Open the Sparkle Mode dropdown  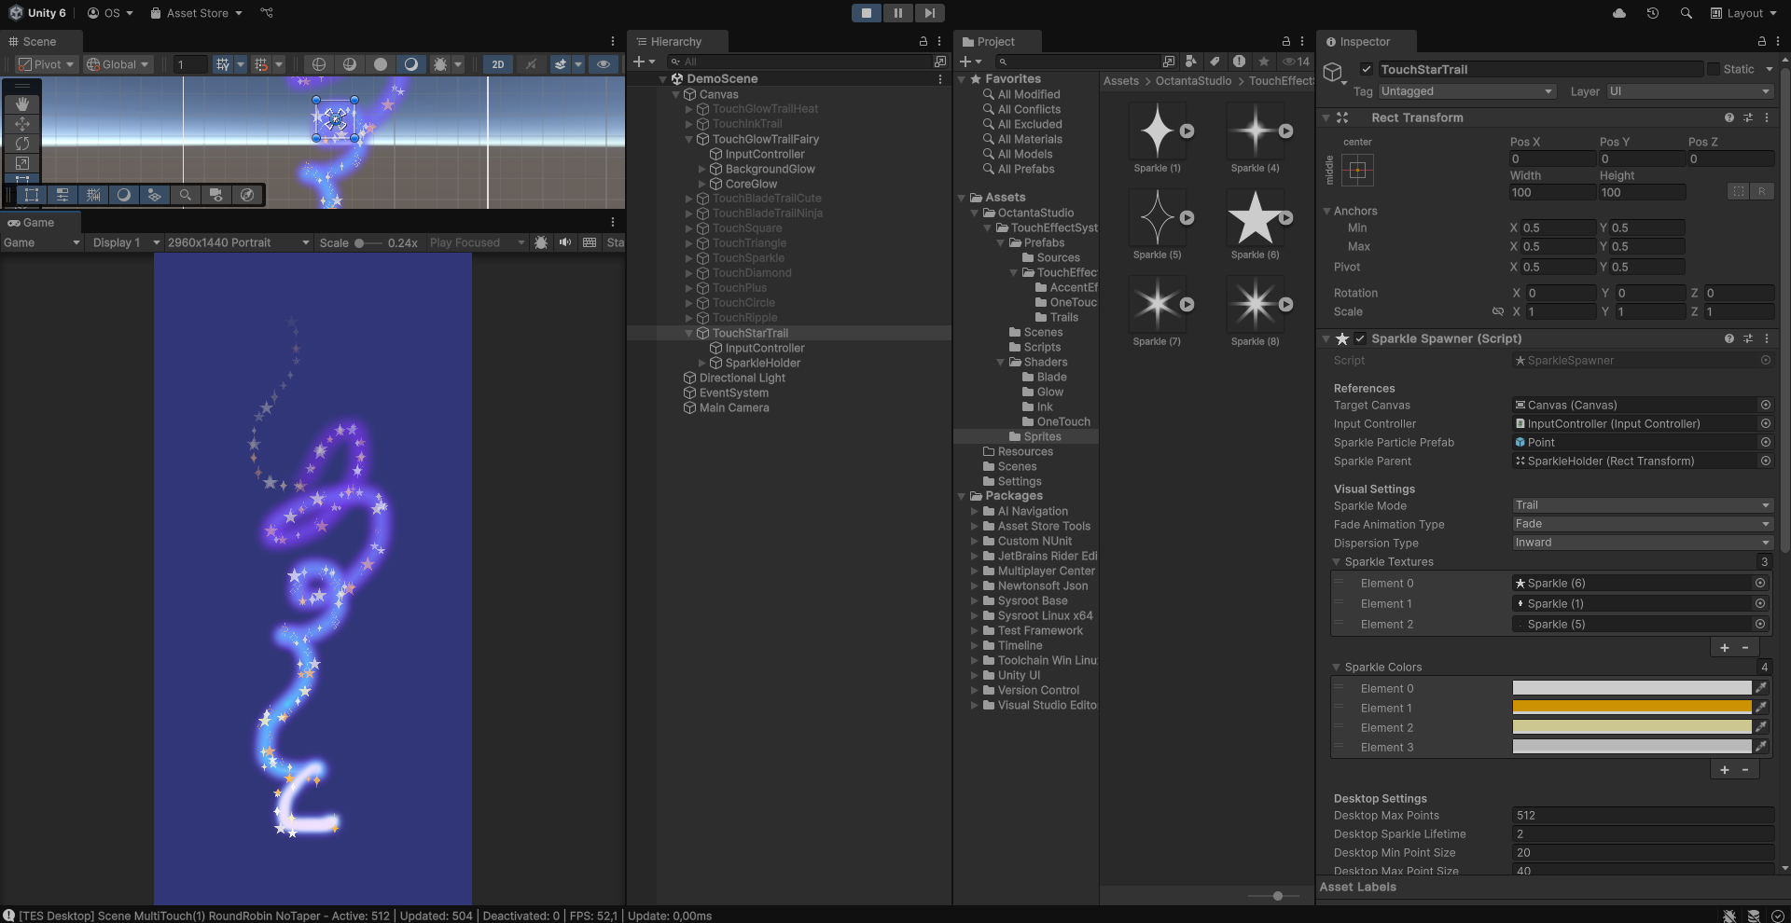point(1642,505)
